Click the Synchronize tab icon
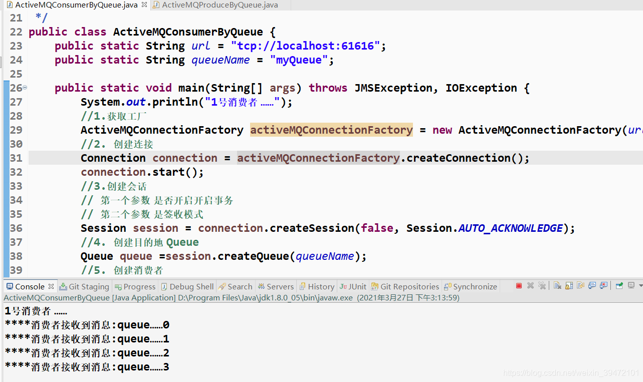The height and width of the screenshot is (382, 643). 448,286
